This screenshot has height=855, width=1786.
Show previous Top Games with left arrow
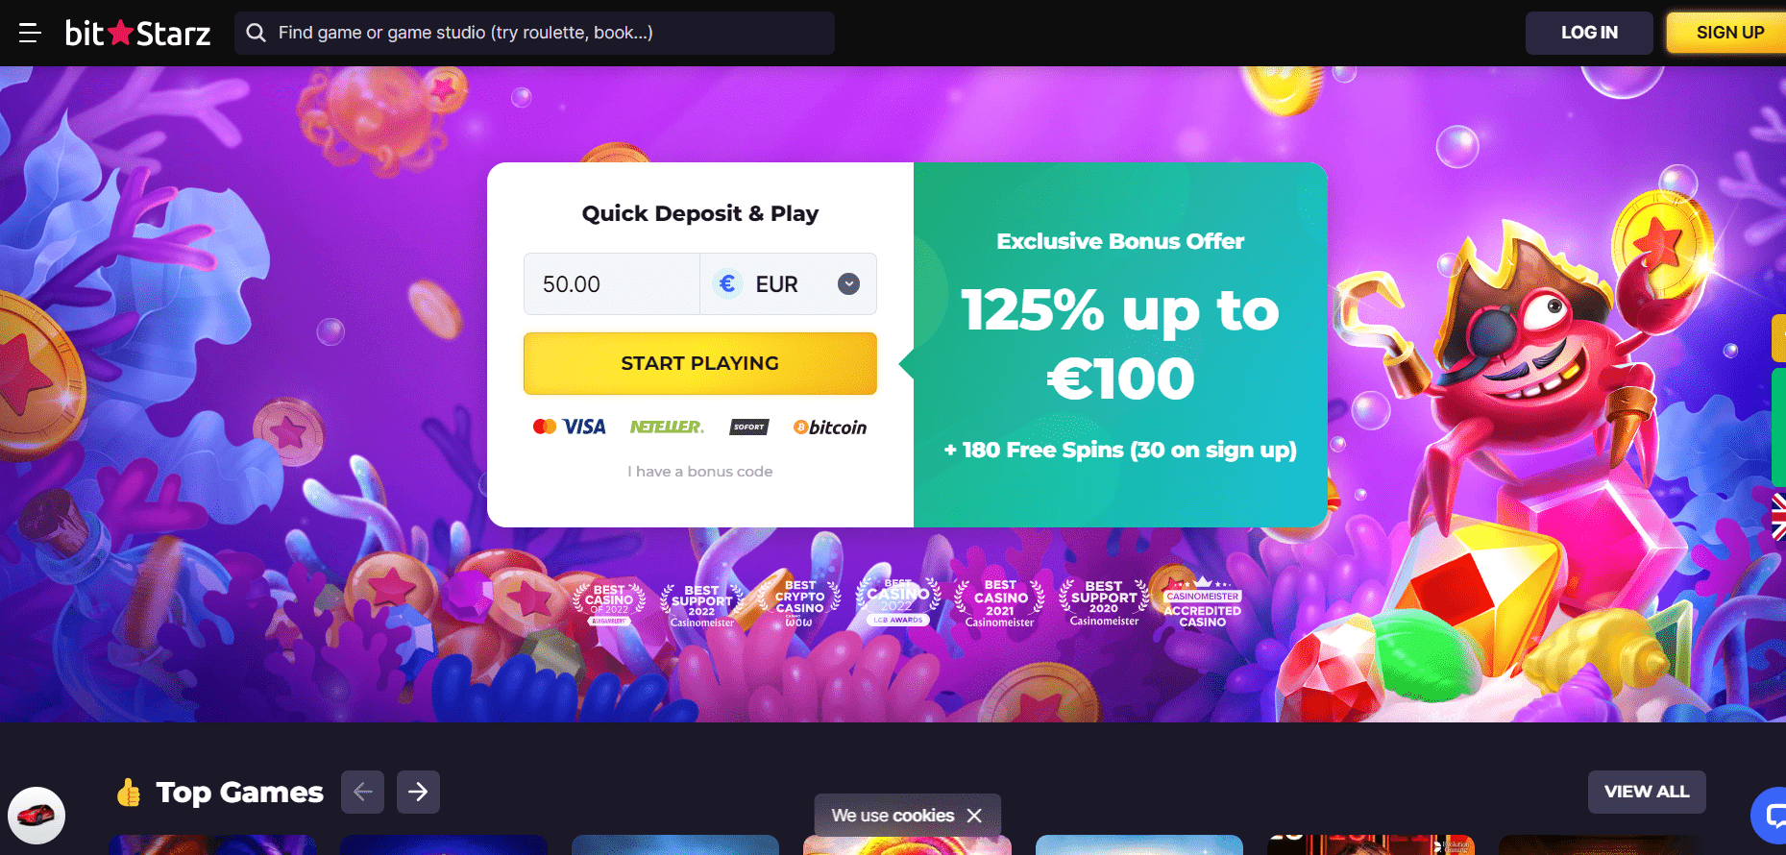click(x=362, y=792)
